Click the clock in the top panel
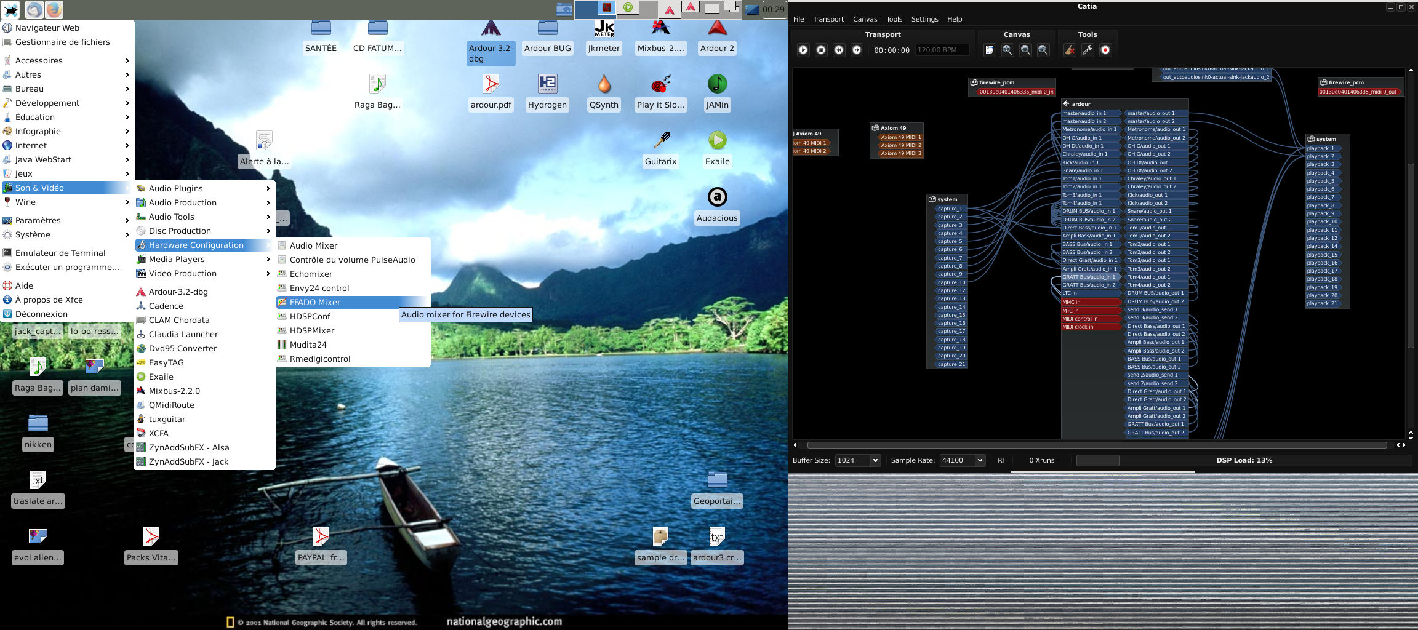The image size is (1418, 630). tap(774, 9)
